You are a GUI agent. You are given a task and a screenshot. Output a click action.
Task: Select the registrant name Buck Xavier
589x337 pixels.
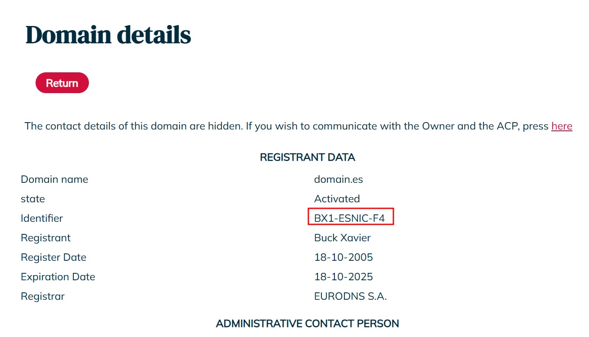[342, 238]
